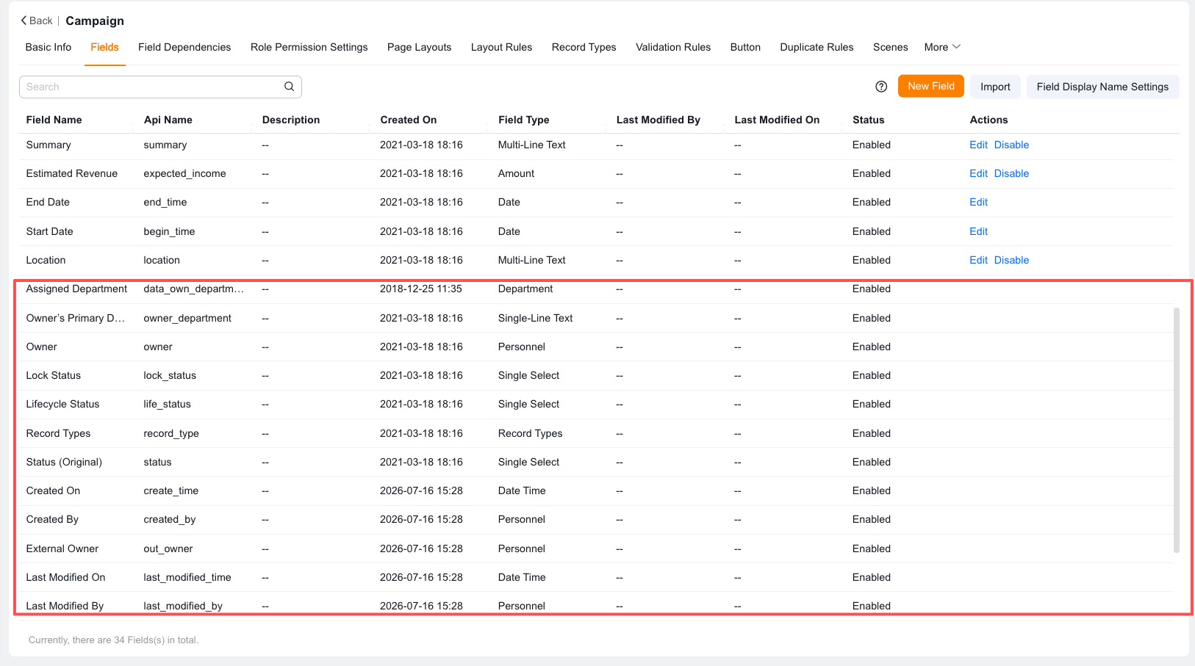Click the vertical table scrollbar
This screenshot has height=666, width=1195.
point(1176,430)
